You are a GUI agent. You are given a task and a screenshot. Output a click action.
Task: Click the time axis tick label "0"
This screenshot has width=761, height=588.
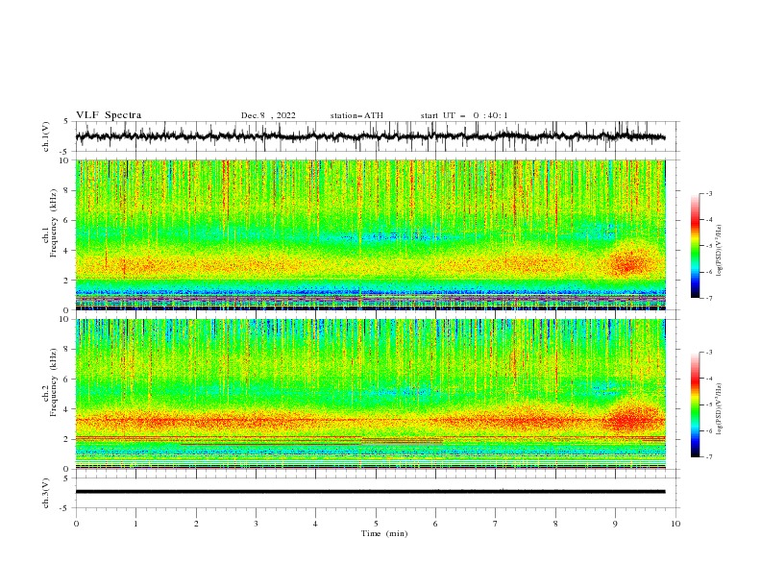pyautogui.click(x=76, y=524)
